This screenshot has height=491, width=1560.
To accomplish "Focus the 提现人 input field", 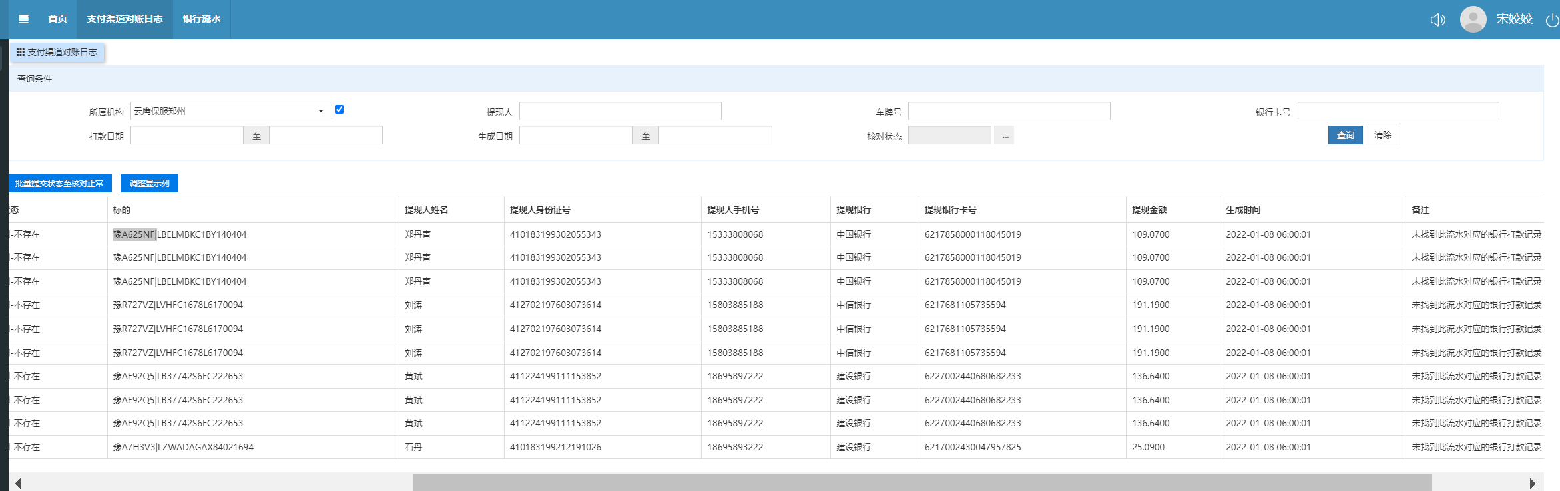I will [620, 111].
